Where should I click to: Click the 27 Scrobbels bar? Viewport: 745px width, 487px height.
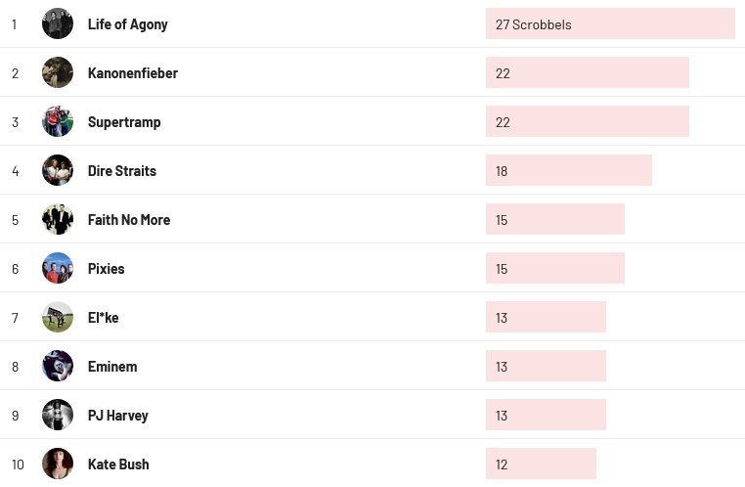610,23
